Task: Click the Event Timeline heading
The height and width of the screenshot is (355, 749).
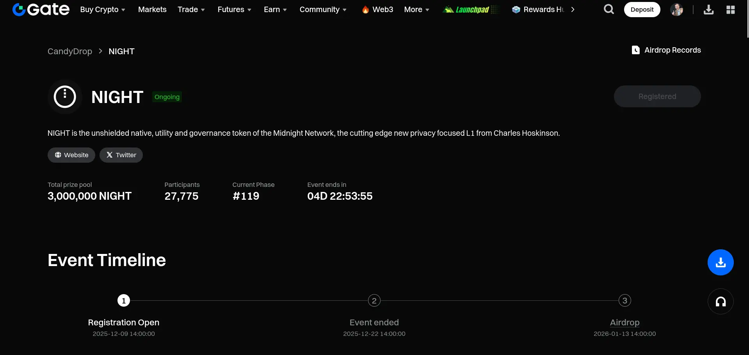Action: [x=107, y=260]
